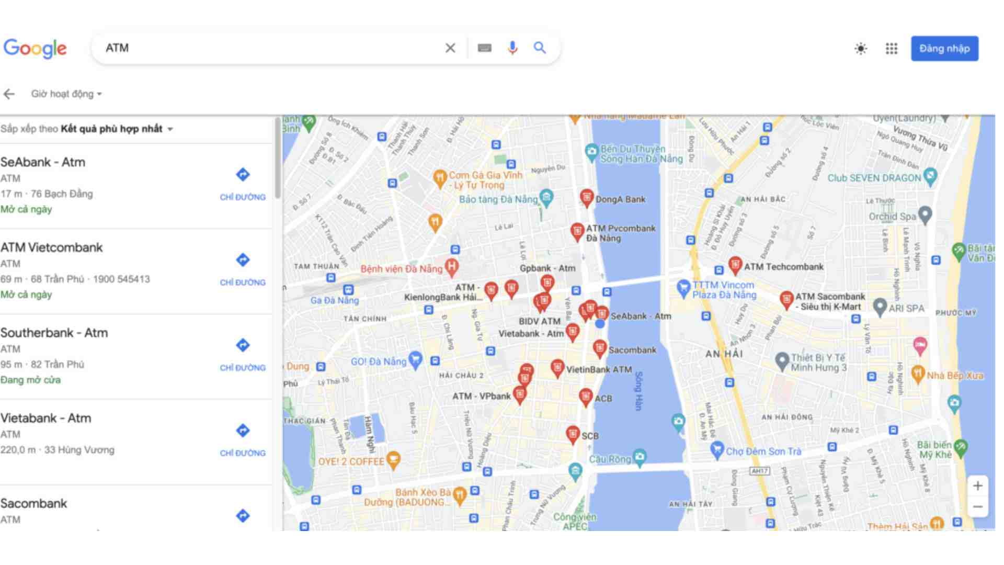Select Cơm Gà Gia Vĩnh restaurant marker

point(440,178)
